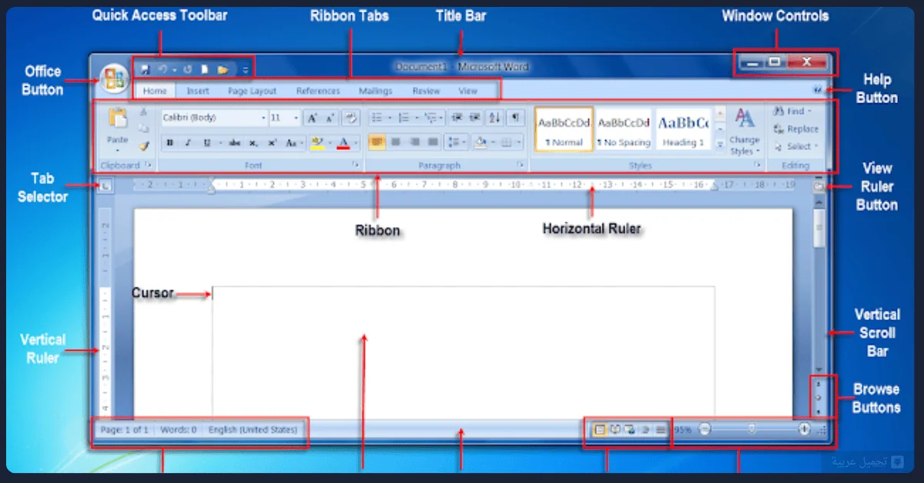Select the Format Painter brush
Viewport: 924px width, 483px height.
coord(143,145)
